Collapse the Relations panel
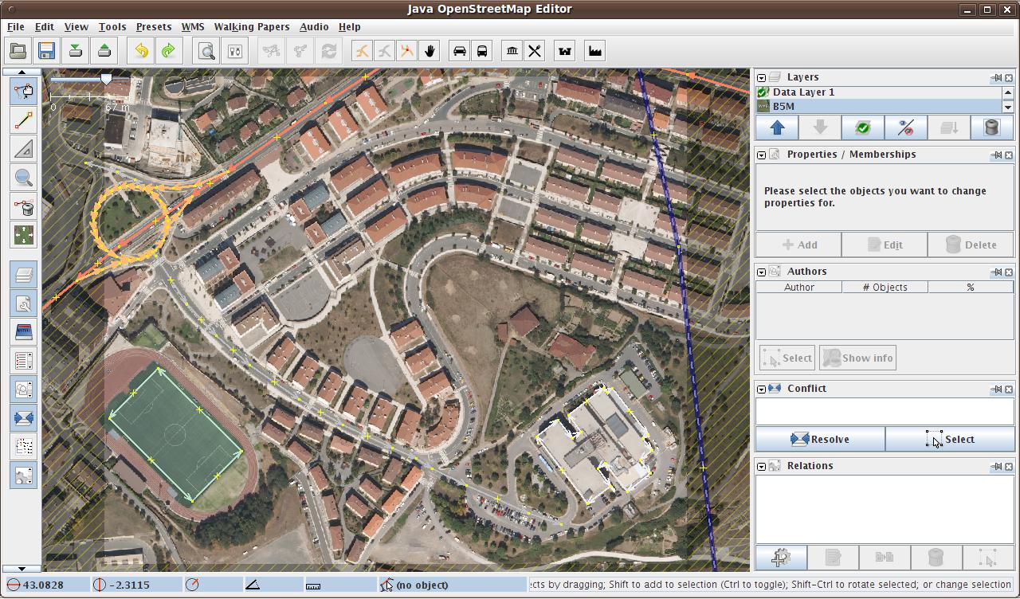The width and height of the screenshot is (1020, 599). click(762, 467)
